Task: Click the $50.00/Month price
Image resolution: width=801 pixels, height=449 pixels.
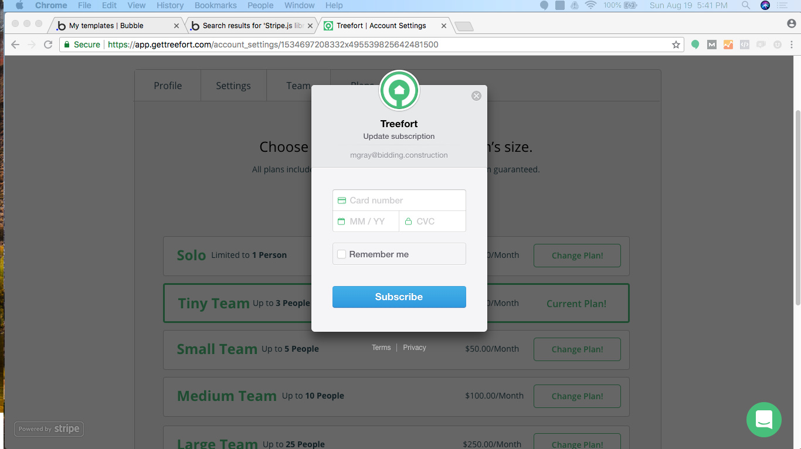Action: [x=492, y=349]
